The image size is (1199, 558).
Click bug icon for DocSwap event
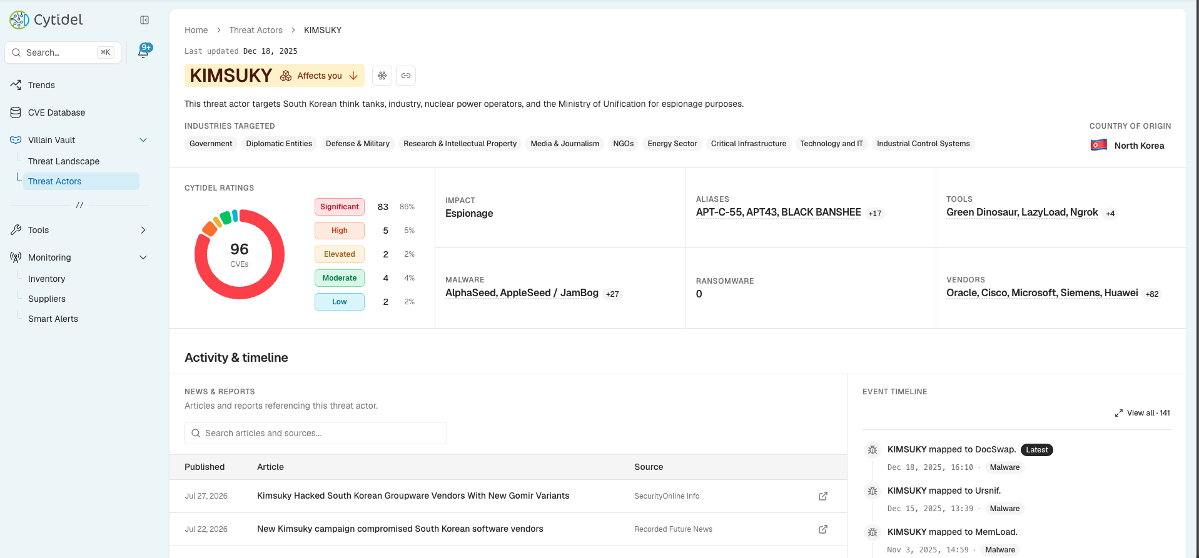click(873, 450)
